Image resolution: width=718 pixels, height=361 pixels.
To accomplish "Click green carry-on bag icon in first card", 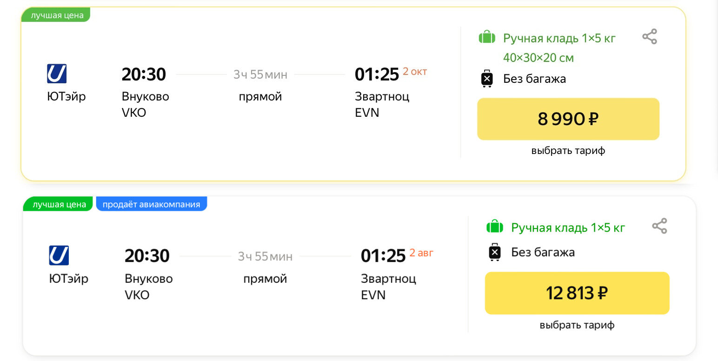I will (x=487, y=37).
